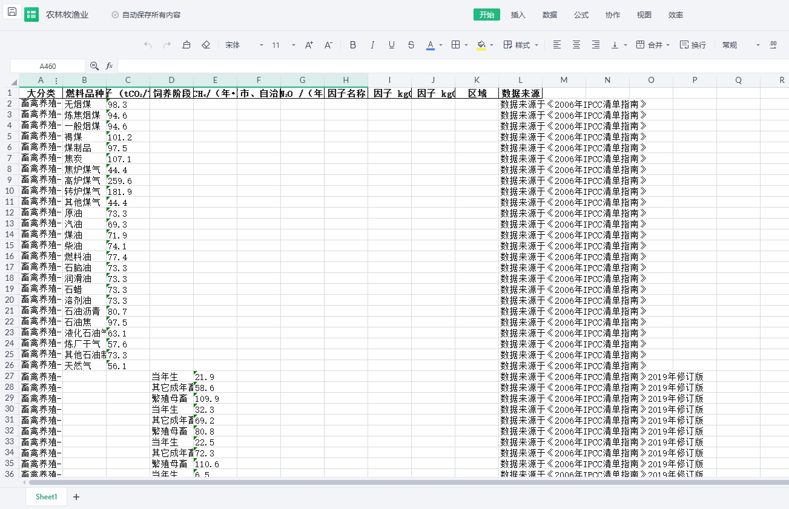789x509 pixels.
Task: Select row 27 header
Action: pos(10,376)
